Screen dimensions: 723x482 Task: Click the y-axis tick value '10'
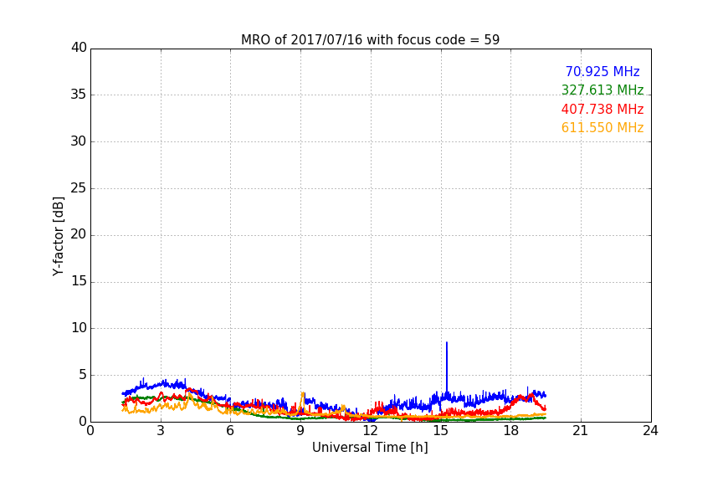79,328
